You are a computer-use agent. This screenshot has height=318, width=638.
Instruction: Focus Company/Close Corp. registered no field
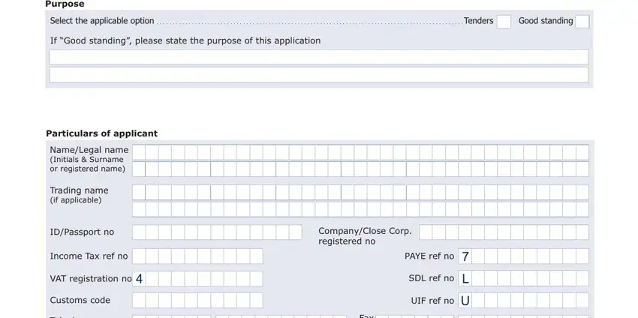504,232
